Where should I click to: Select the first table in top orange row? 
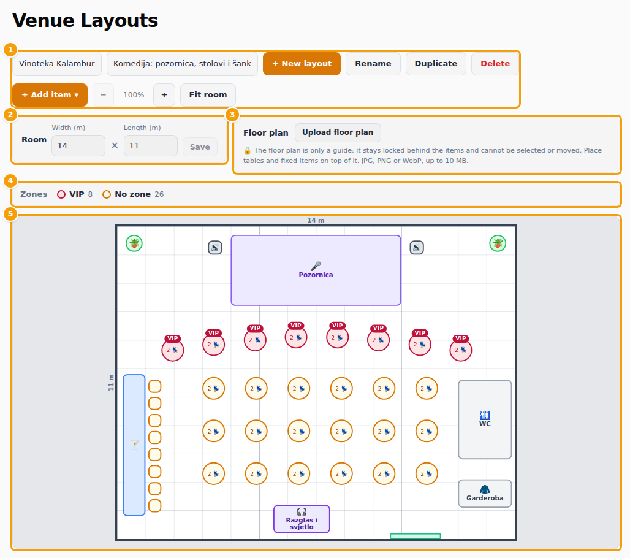(x=214, y=388)
